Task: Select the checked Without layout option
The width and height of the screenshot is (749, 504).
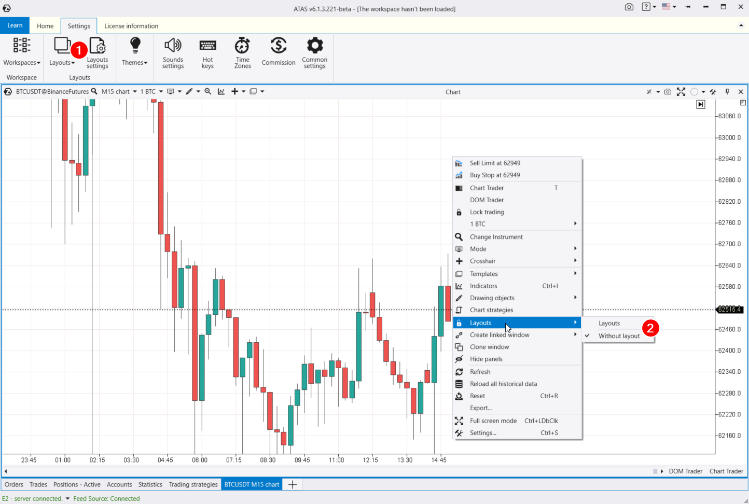Action: pos(619,336)
